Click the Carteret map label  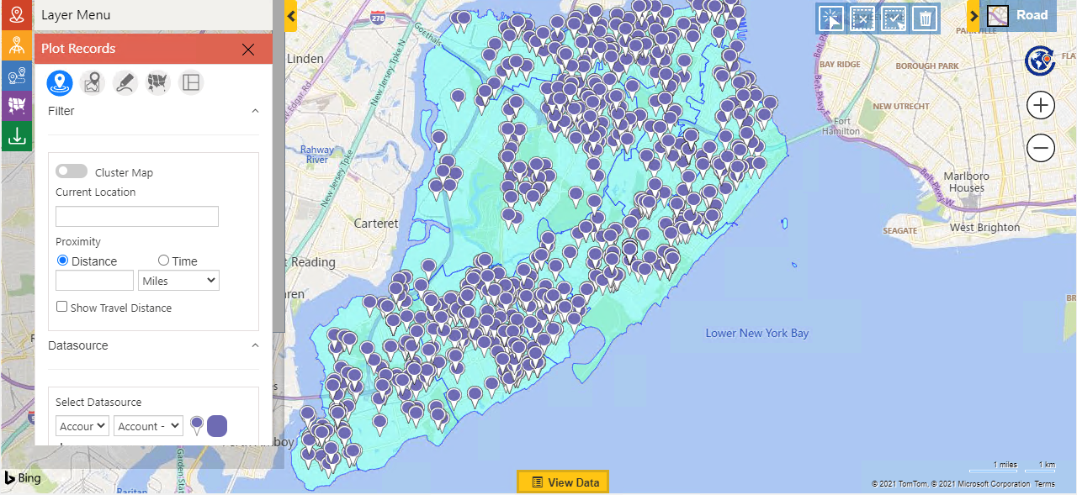click(x=376, y=224)
